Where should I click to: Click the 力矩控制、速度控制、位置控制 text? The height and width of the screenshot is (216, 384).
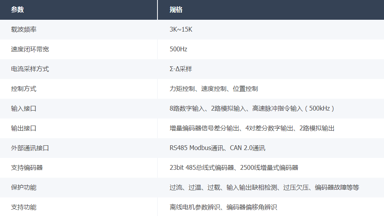(x=214, y=89)
